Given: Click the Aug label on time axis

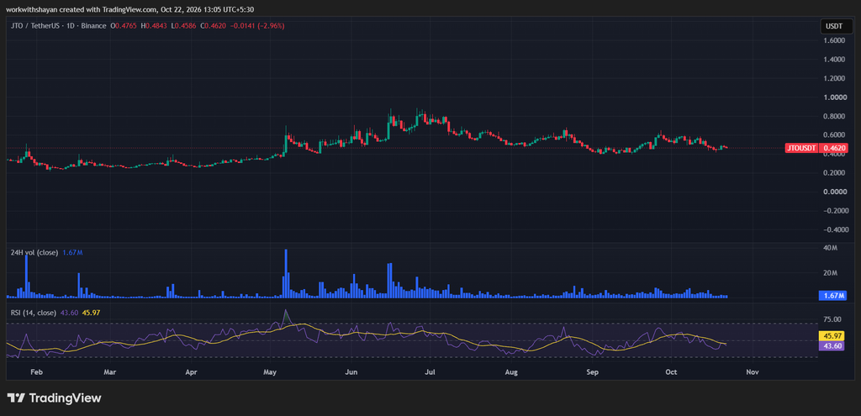Looking at the screenshot, I should click(511, 371).
